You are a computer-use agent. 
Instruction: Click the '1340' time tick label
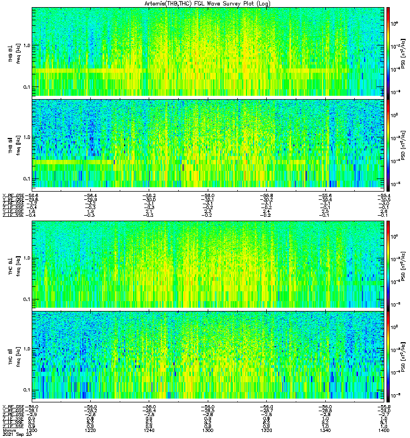point(325,430)
